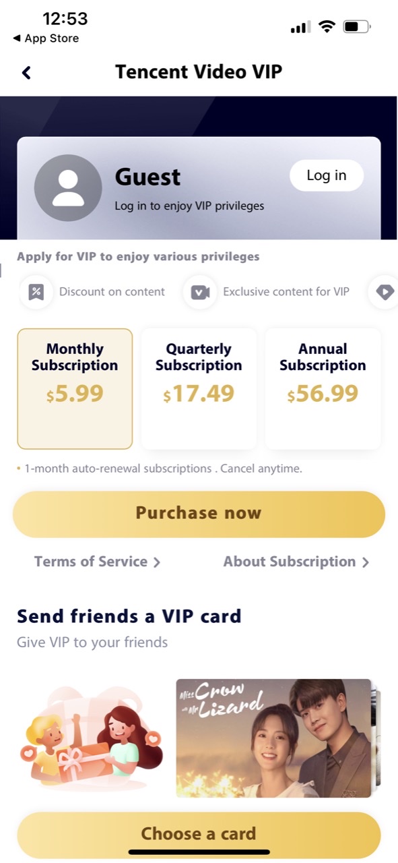Screen dimensions: 398x863
Task: Tap the Choose a card button
Action: [x=199, y=834]
